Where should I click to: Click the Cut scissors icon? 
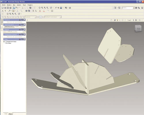click(x=23, y=8)
